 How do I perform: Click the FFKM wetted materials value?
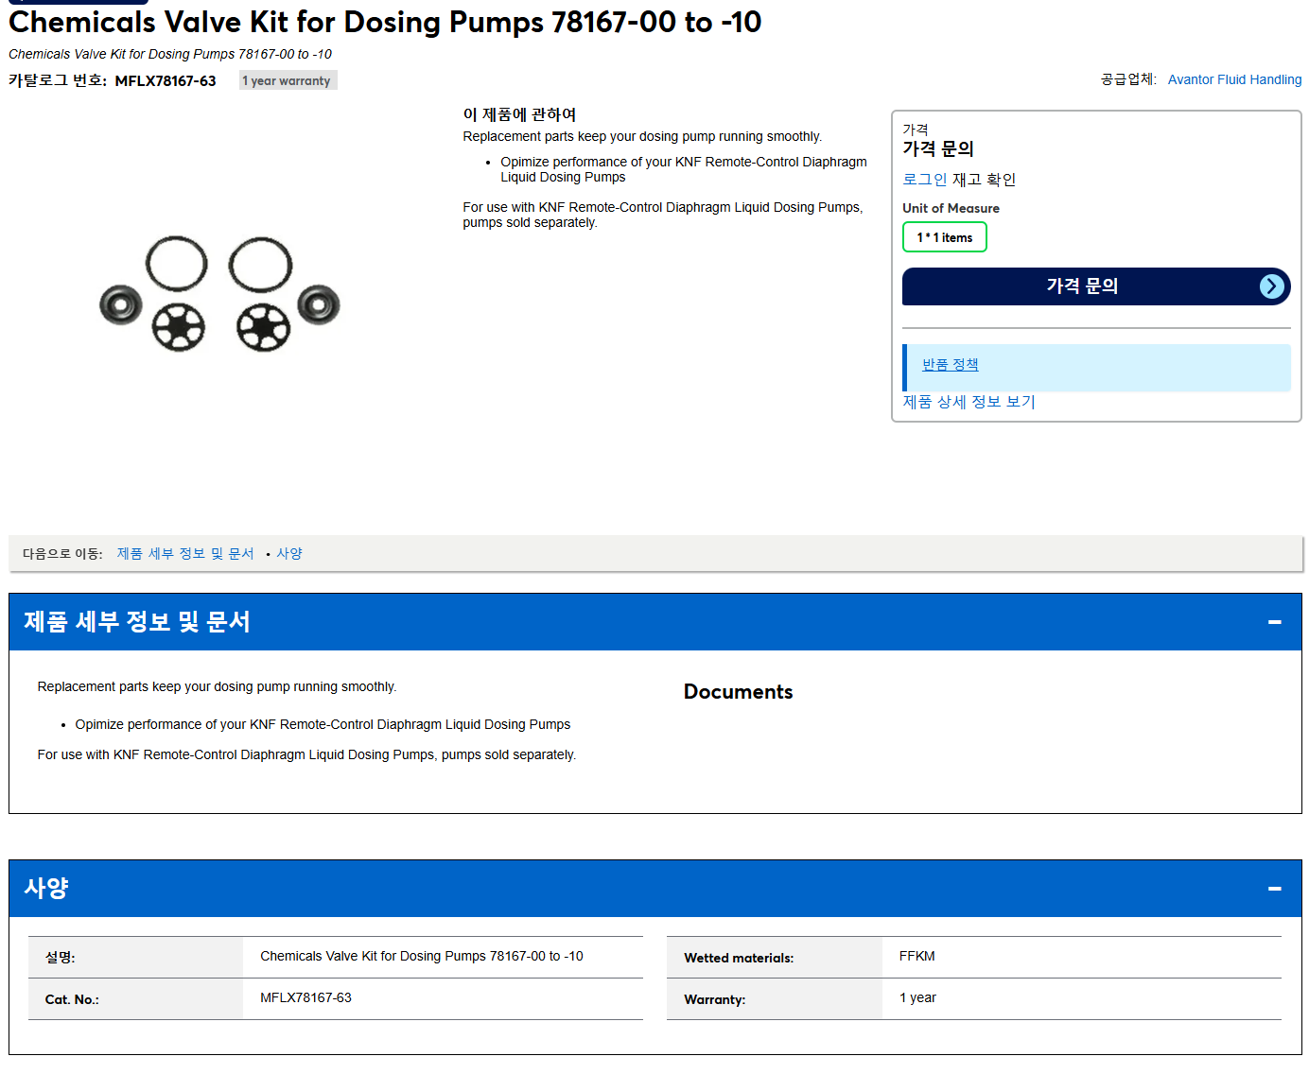tap(917, 957)
